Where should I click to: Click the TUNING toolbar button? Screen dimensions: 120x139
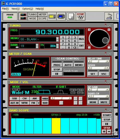click(x=33, y=14)
